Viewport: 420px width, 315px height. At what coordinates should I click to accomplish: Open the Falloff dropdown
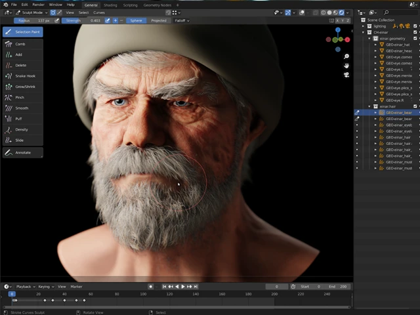pos(182,20)
